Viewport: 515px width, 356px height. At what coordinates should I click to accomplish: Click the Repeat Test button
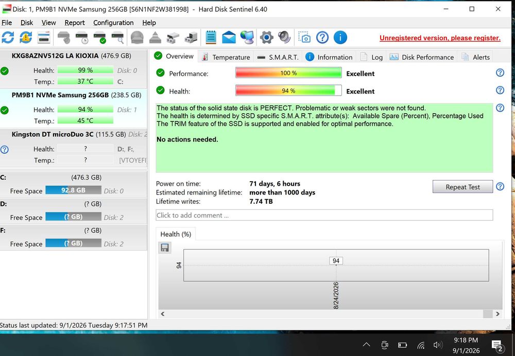[462, 187]
